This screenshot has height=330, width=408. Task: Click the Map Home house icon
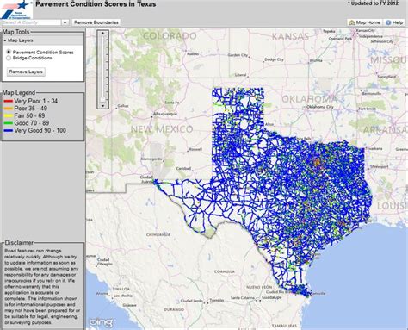point(352,22)
